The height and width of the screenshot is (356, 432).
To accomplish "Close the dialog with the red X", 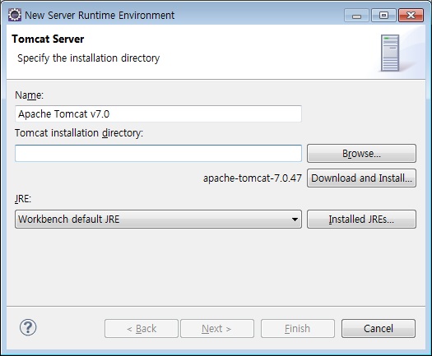I will pyautogui.click(x=411, y=16).
